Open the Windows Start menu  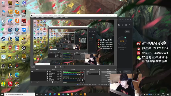click(2, 94)
